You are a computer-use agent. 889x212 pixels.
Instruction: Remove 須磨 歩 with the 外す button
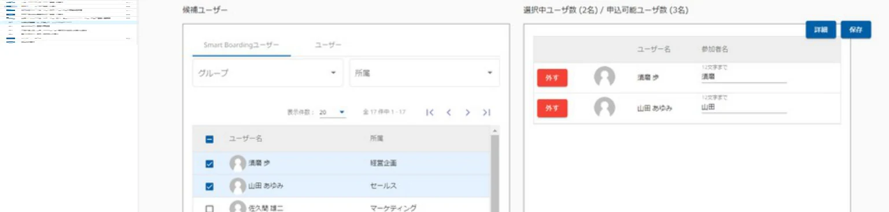[x=552, y=78]
